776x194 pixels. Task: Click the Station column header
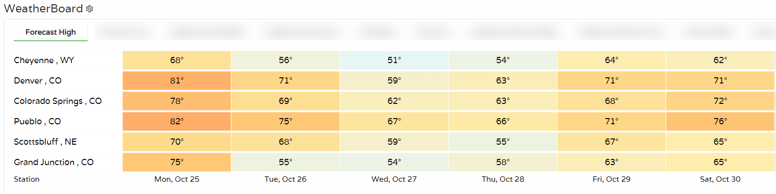click(27, 179)
